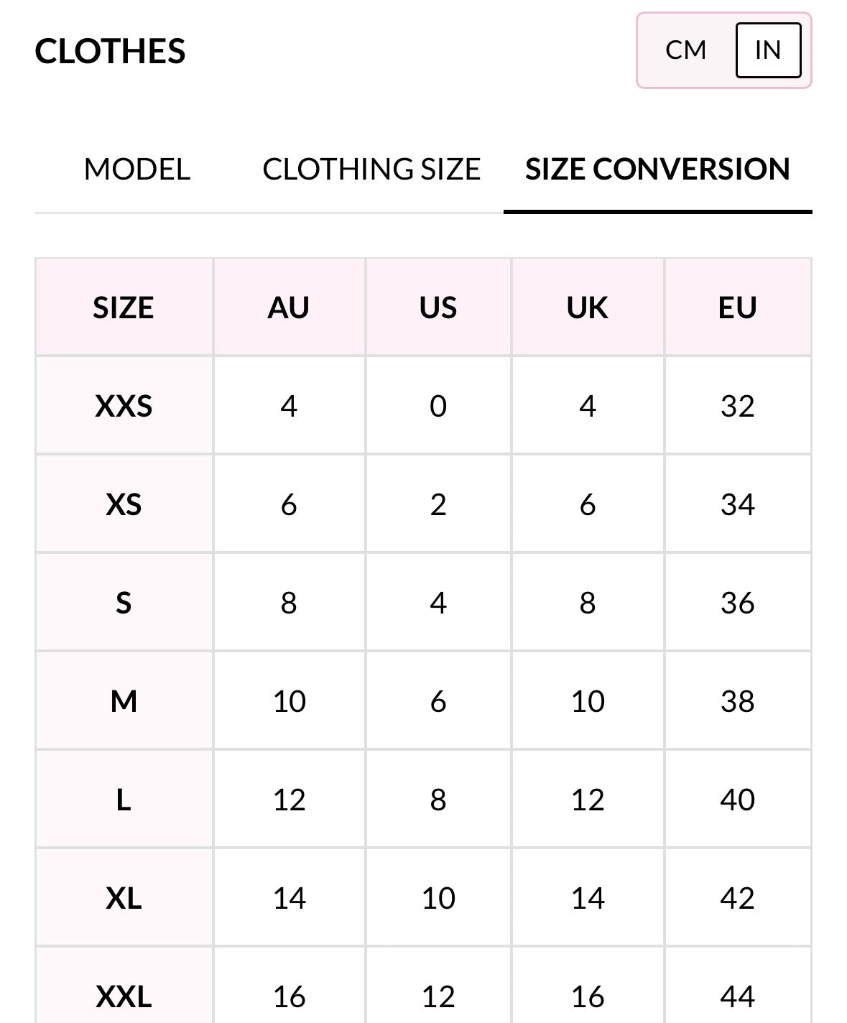Viewport: 847px width, 1023px height.
Task: Click the SIZE column header
Action: point(124,307)
